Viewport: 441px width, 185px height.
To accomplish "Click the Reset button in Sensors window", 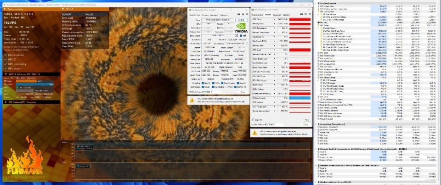I will [x=307, y=120].
